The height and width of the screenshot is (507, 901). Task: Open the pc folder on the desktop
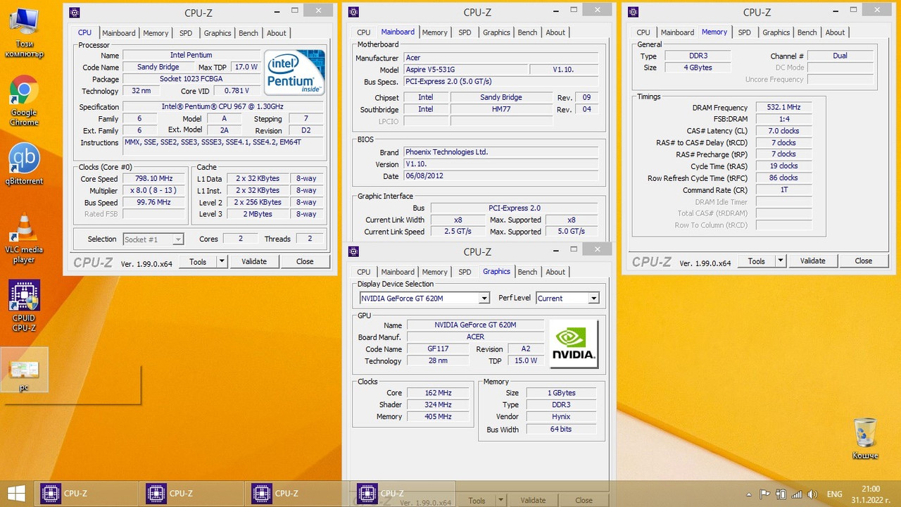24,370
